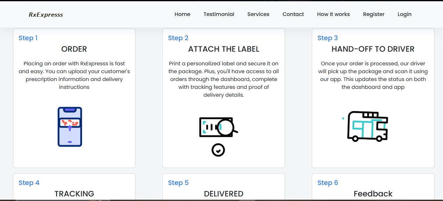Click the HAND-OFF TO DRIVER heading
Screen dimensions: 443x201
point(373,49)
